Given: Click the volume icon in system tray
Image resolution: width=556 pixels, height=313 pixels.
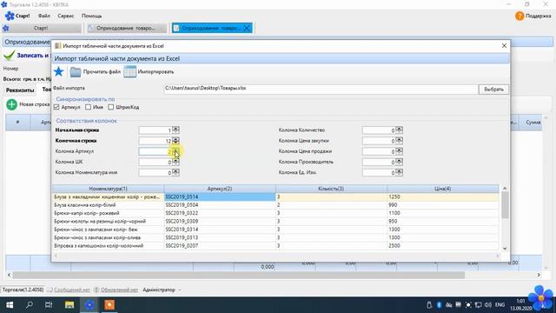Looking at the screenshot, I should tap(488, 305).
